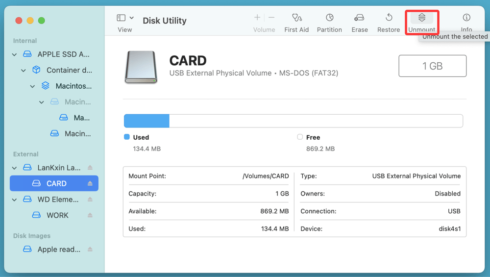
Task: Select the WORK volume
Action: [x=57, y=215]
